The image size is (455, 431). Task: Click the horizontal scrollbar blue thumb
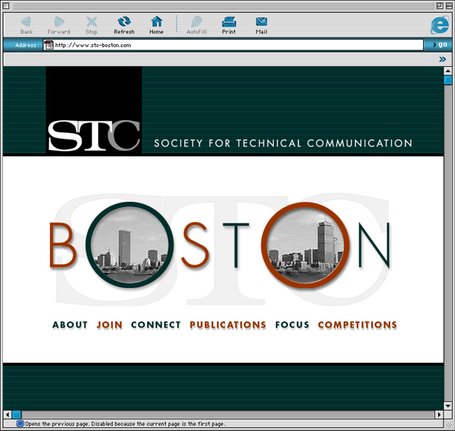(17, 415)
